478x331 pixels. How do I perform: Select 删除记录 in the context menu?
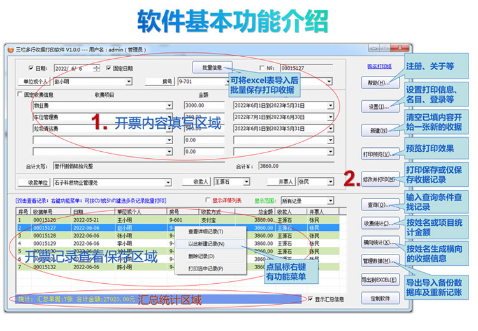pos(205,256)
